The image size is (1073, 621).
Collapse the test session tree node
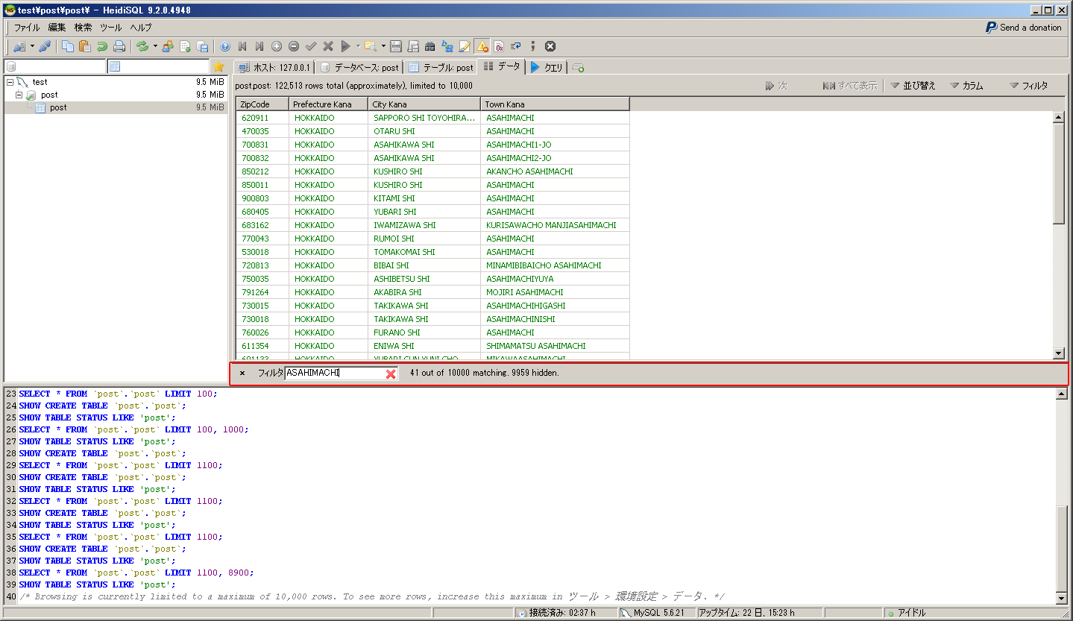10,82
